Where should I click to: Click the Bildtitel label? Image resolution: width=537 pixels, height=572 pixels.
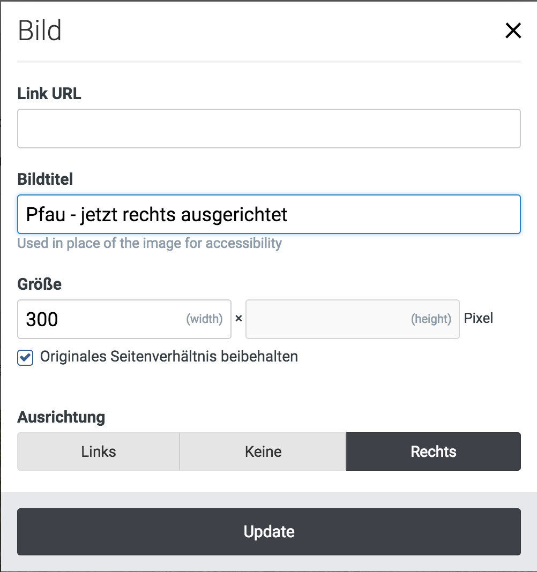coord(45,179)
